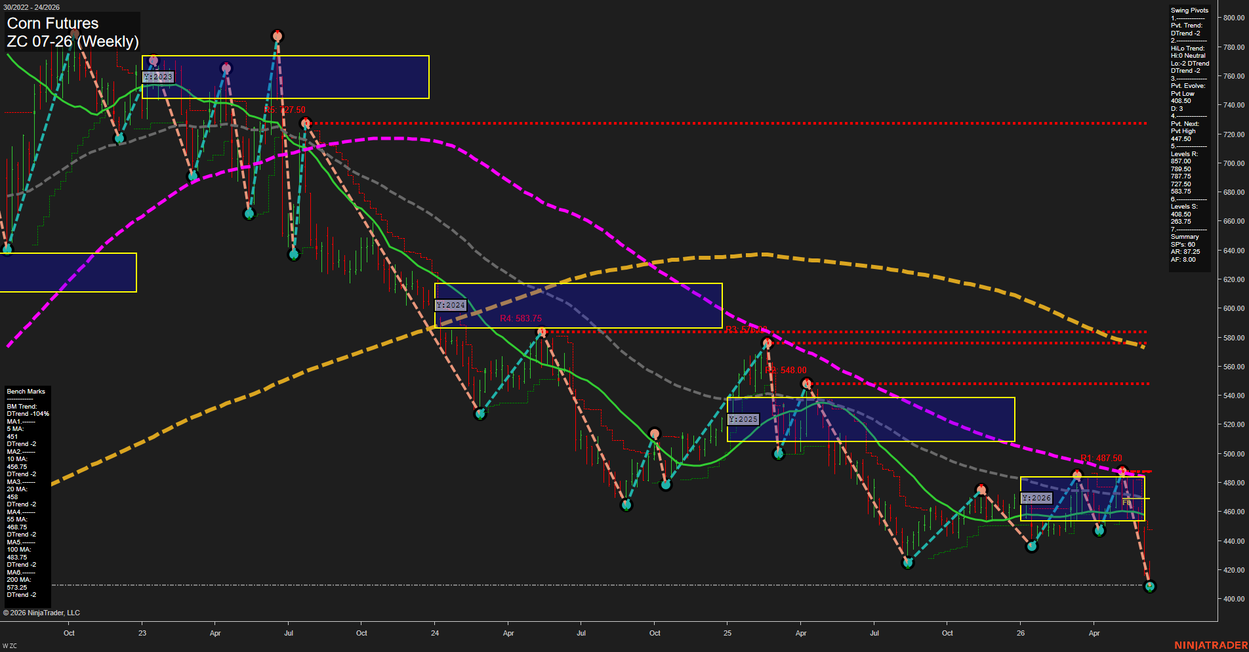Click the 440.00 price axis label
The width and height of the screenshot is (1249, 652).
(1234, 541)
